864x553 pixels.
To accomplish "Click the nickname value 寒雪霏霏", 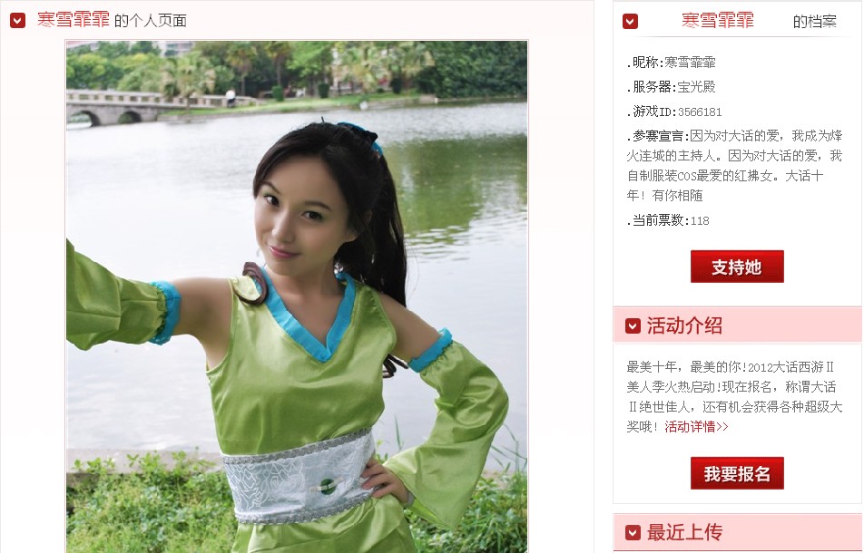I will point(690,63).
